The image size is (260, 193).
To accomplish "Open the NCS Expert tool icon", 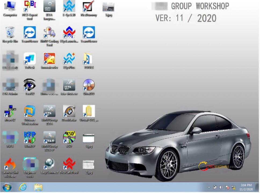I will (30, 6).
